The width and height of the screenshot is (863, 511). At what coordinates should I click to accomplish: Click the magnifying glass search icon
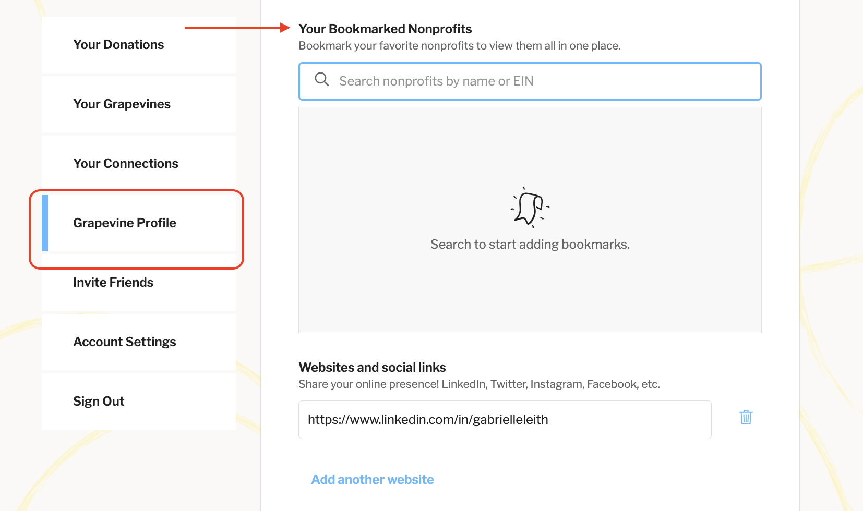click(x=322, y=80)
